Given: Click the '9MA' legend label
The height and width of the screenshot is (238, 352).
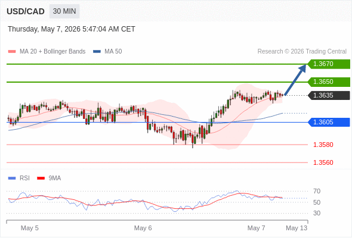Looking at the screenshot, I should point(55,178).
